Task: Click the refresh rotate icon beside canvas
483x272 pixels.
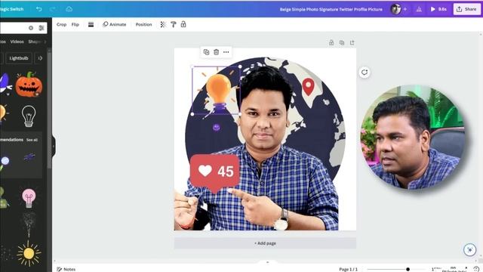Action: 365,73
